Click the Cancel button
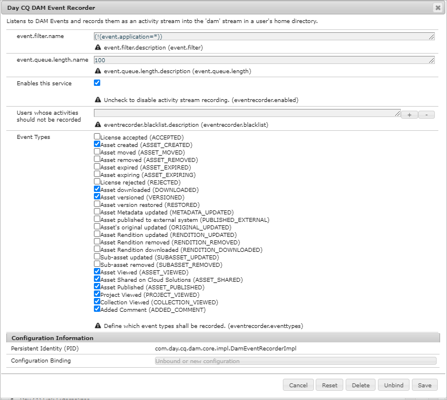Image resolution: width=447 pixels, height=400 pixels. pyautogui.click(x=298, y=385)
